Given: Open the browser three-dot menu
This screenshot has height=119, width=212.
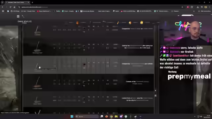Looking at the screenshot, I should (210, 7).
